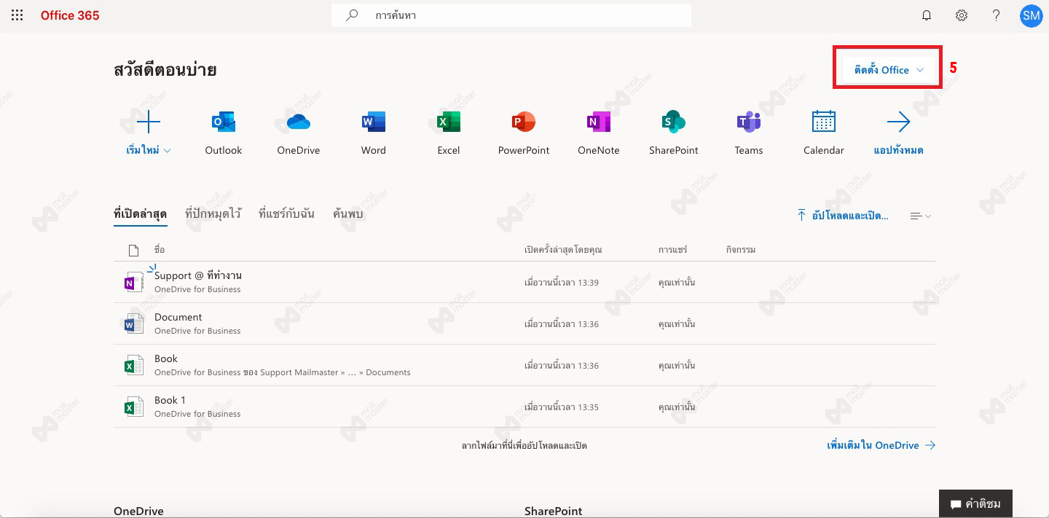
Task: Click the help question mark icon
Action: (x=997, y=15)
